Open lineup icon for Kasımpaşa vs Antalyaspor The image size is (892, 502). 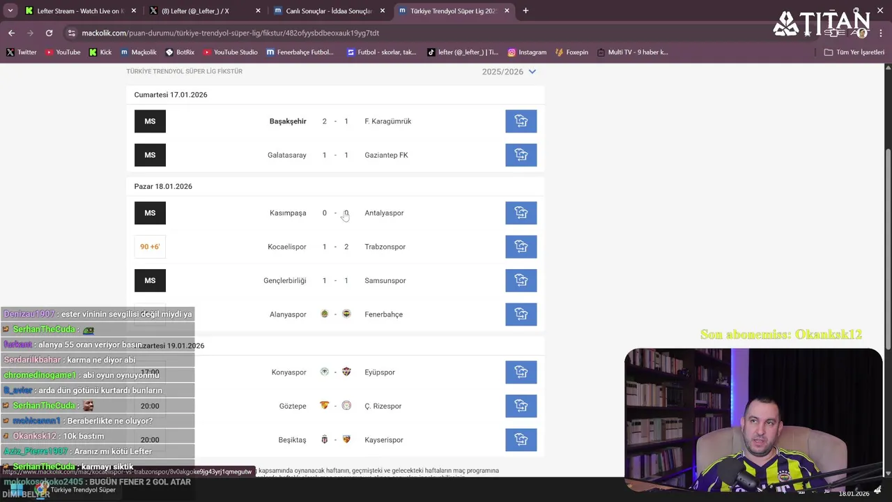pos(521,213)
